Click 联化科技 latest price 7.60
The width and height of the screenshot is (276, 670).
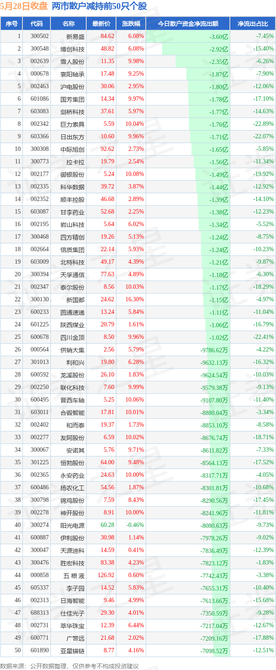coord(109,387)
